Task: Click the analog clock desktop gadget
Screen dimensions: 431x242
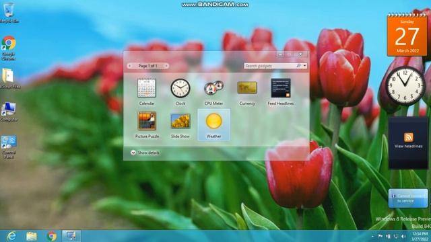Action: click(x=405, y=85)
